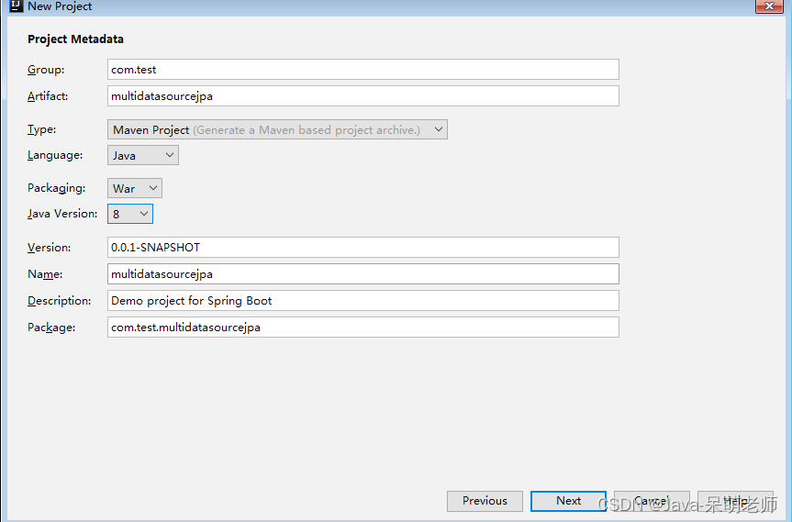Image resolution: width=792 pixels, height=522 pixels.
Task: Click the New Project window title
Action: coord(60,6)
